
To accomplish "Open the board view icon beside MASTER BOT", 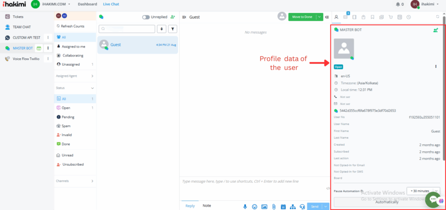I will pyautogui.click(x=39, y=48).
